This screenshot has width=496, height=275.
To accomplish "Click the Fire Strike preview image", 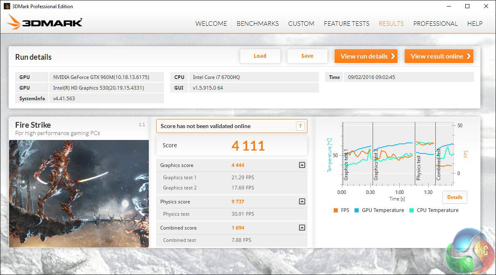I will coord(79,194).
